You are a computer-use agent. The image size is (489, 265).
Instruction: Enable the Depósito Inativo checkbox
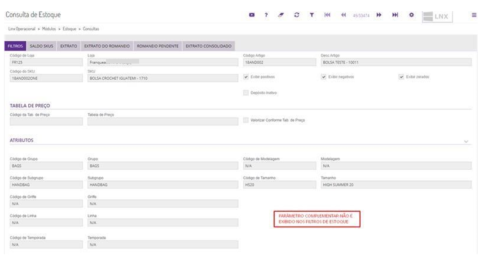(x=246, y=93)
